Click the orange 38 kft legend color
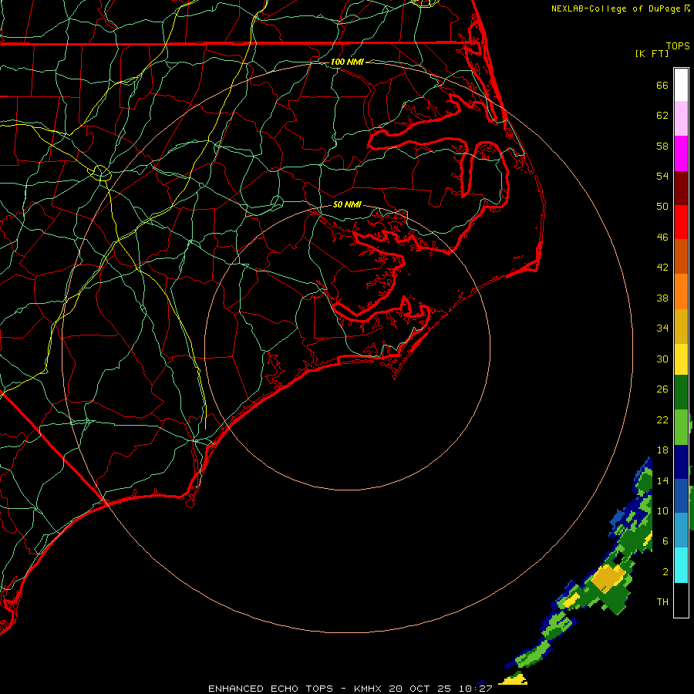694x694 pixels. [x=681, y=291]
